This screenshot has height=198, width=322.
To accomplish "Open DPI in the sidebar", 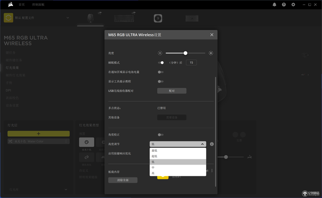I will tap(8, 91).
